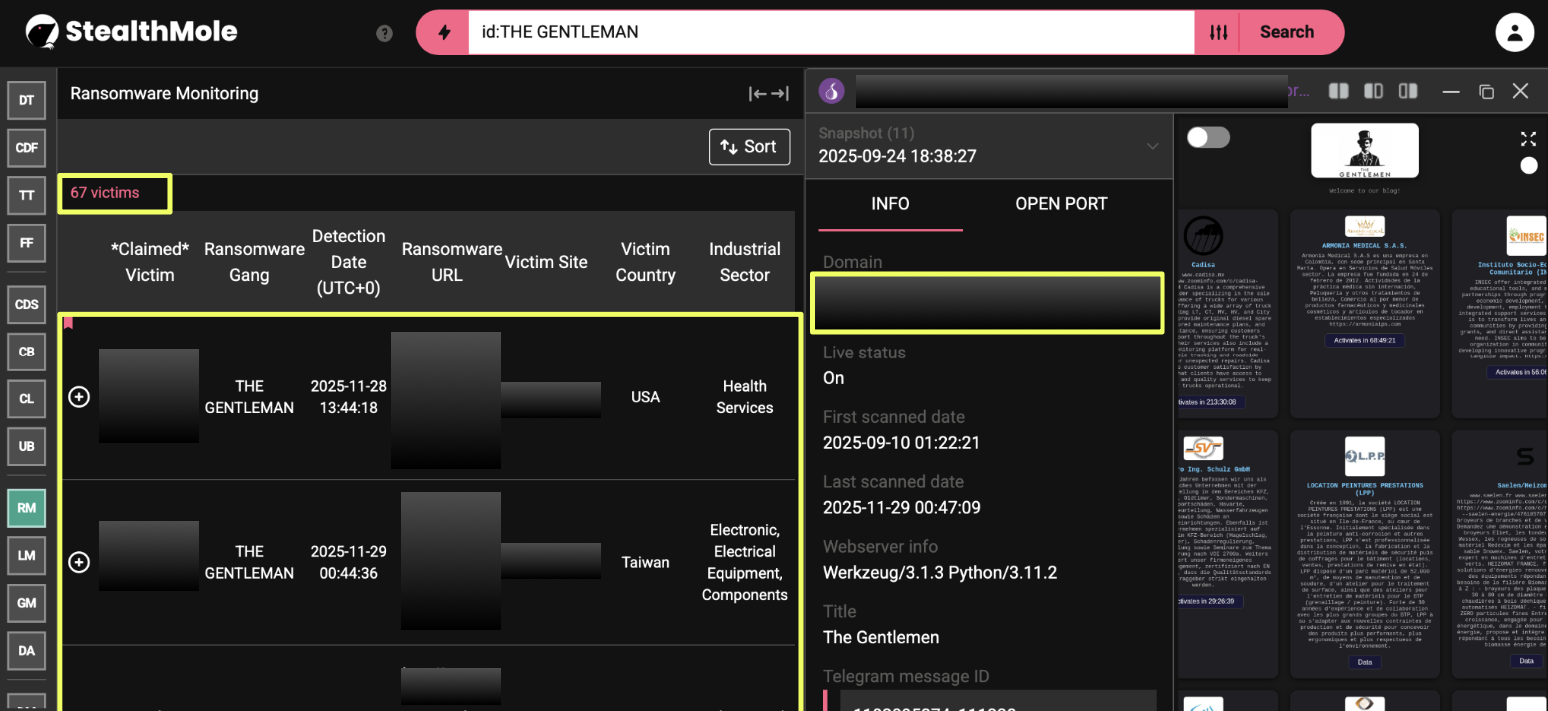Open the CDS sidebar module

point(27,304)
